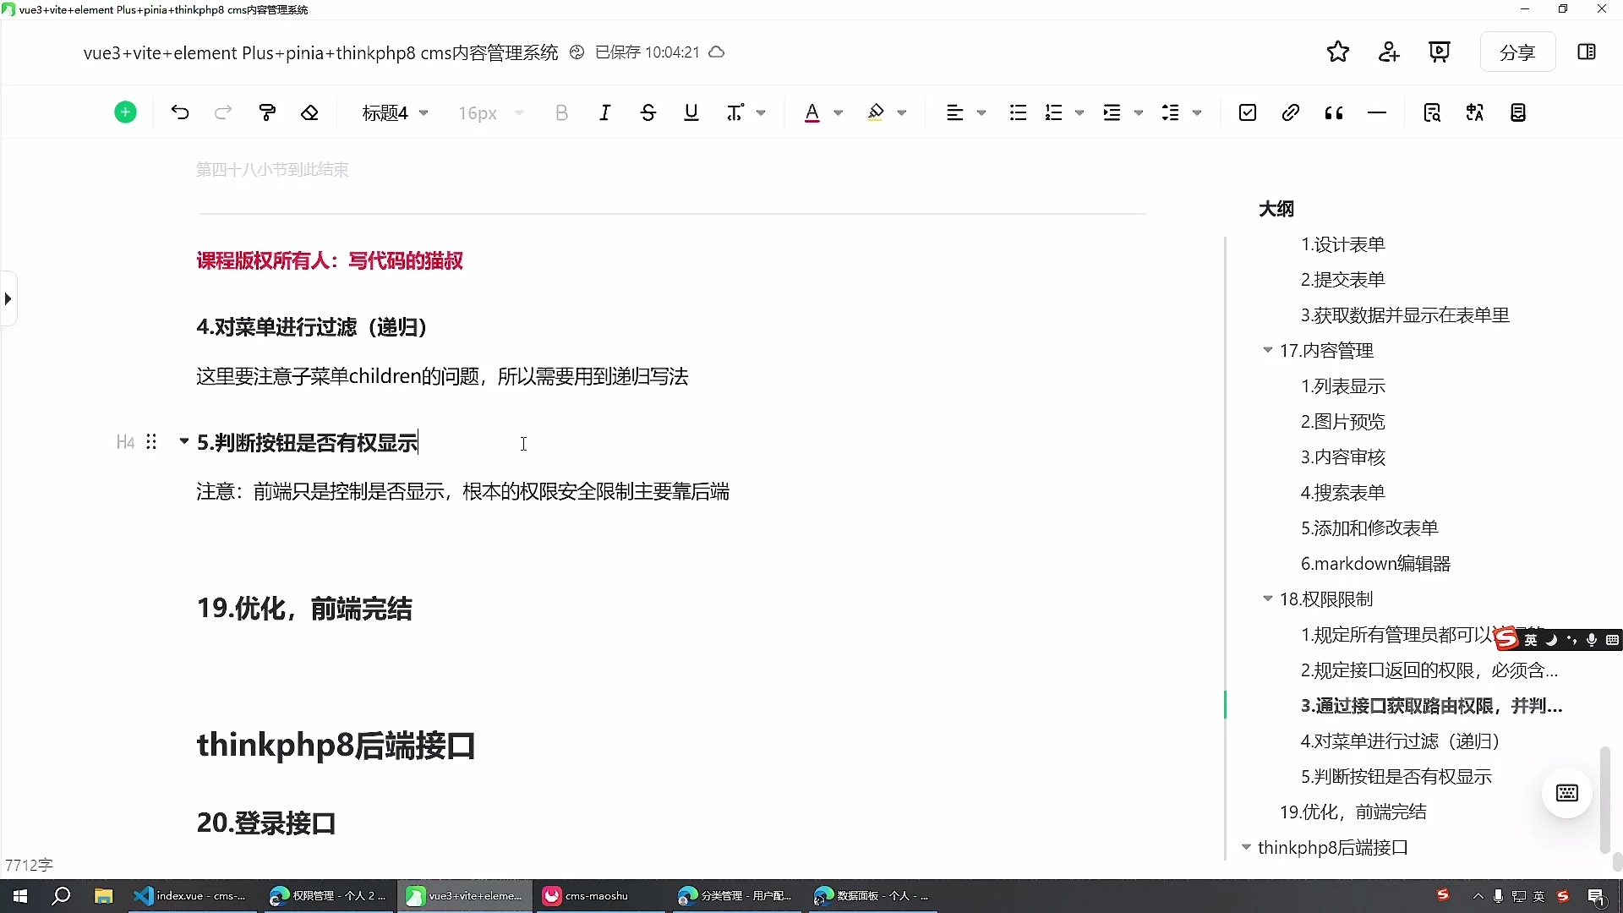The image size is (1623, 913).
Task: Toggle bold formatting
Action: click(x=562, y=112)
